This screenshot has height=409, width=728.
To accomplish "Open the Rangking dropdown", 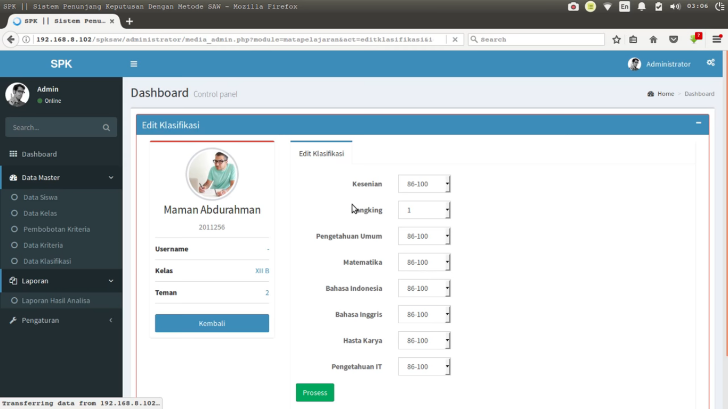I will 424,210.
